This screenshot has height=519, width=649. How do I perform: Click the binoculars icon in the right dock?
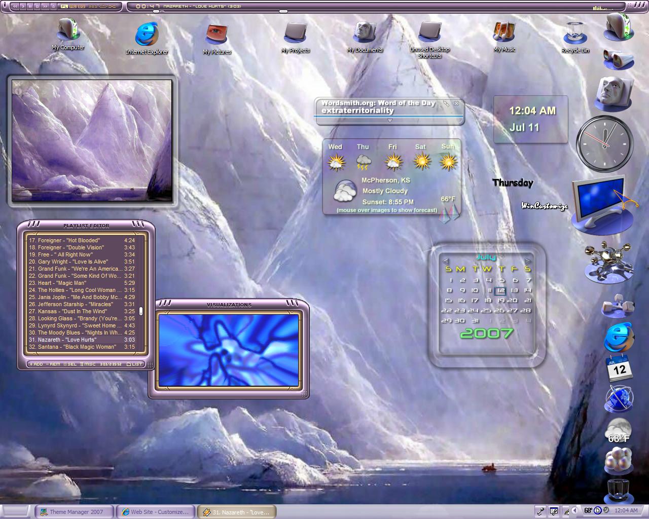pos(618,59)
